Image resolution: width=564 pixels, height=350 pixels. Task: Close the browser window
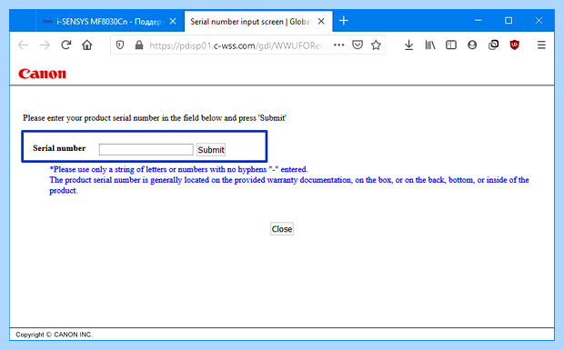coord(539,21)
